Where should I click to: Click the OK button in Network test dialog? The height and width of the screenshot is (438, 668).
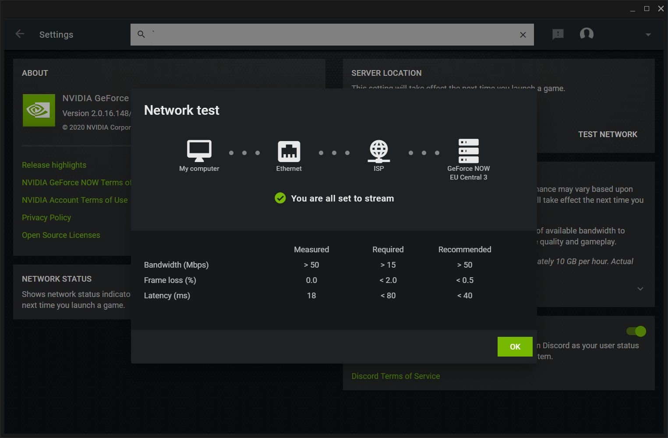coord(515,346)
